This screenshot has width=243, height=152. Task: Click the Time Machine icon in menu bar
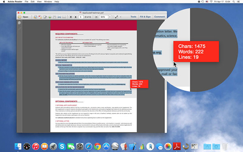pyautogui.click(x=203, y=2)
